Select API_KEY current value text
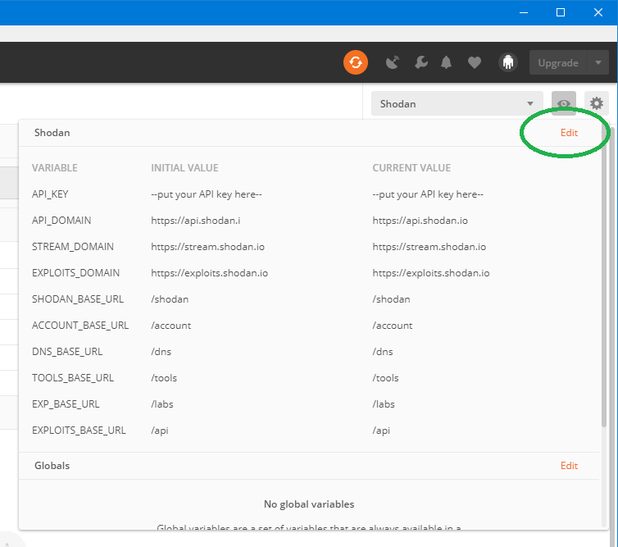Image resolution: width=618 pixels, height=547 pixels. 428,194
